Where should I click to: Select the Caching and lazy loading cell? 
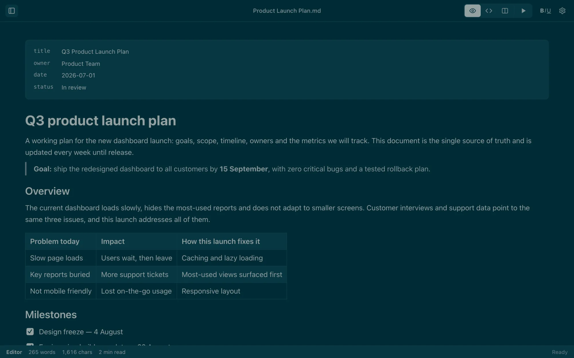point(232,258)
